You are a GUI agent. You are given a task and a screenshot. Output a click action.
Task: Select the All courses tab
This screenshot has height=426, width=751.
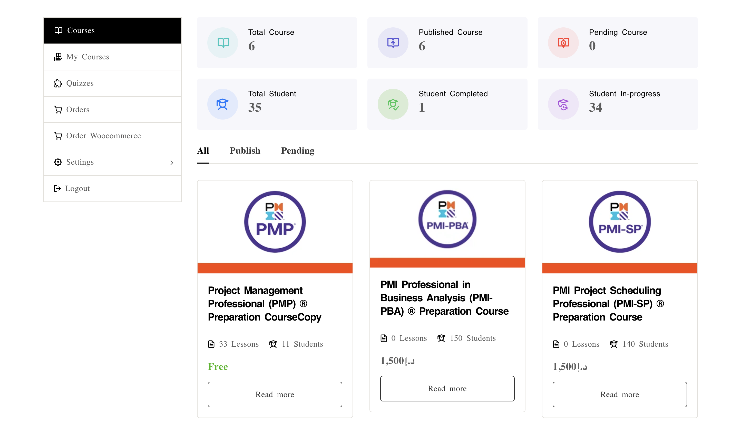coord(203,151)
